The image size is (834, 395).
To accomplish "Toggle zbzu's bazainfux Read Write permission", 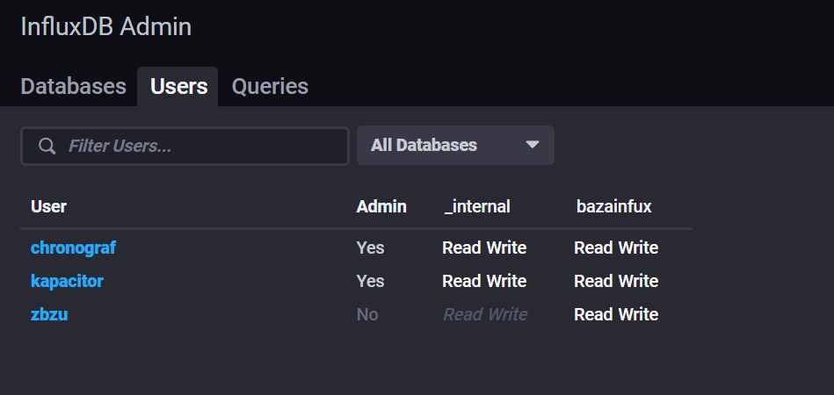I will tap(616, 314).
